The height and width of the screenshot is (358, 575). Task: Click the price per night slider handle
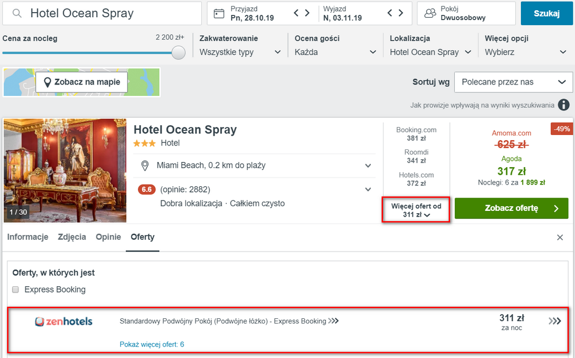click(178, 52)
